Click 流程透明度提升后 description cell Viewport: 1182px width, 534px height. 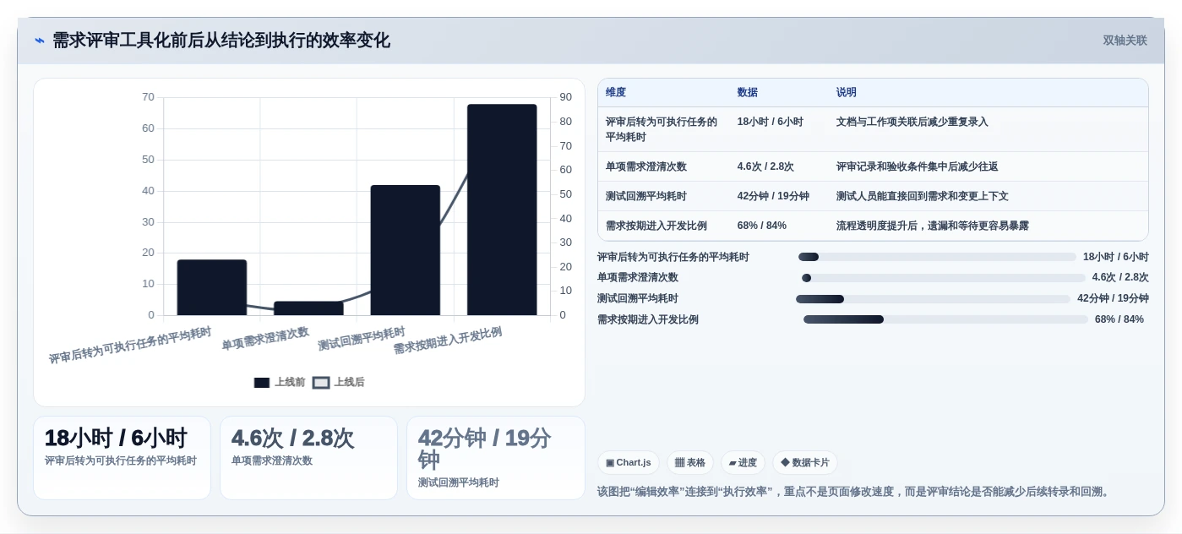pyautogui.click(x=933, y=226)
